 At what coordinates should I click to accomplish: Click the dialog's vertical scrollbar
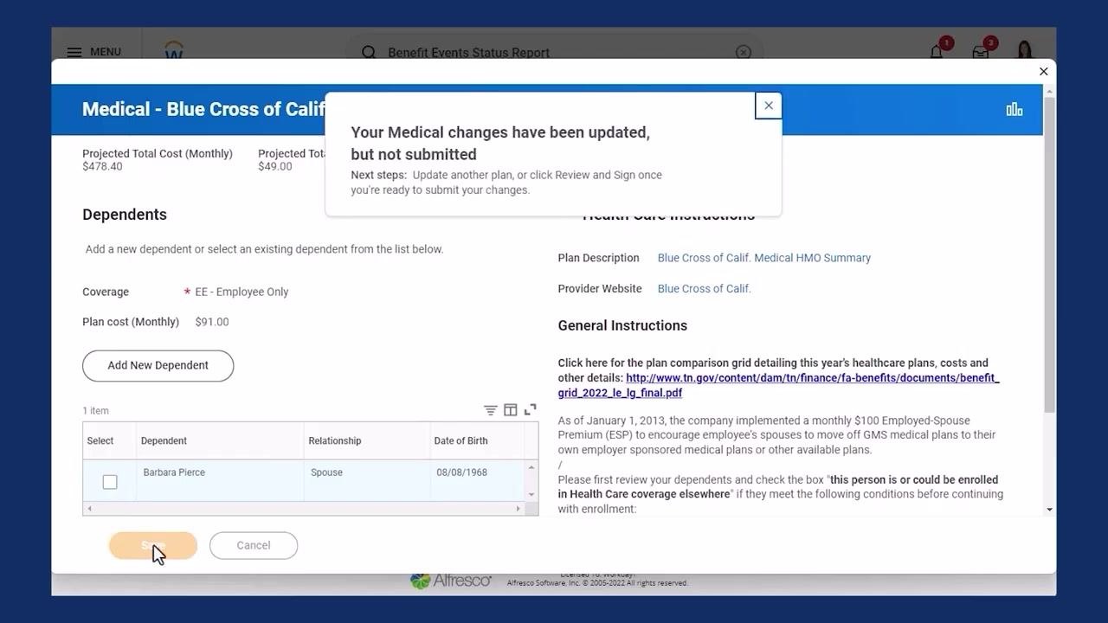click(x=1049, y=255)
